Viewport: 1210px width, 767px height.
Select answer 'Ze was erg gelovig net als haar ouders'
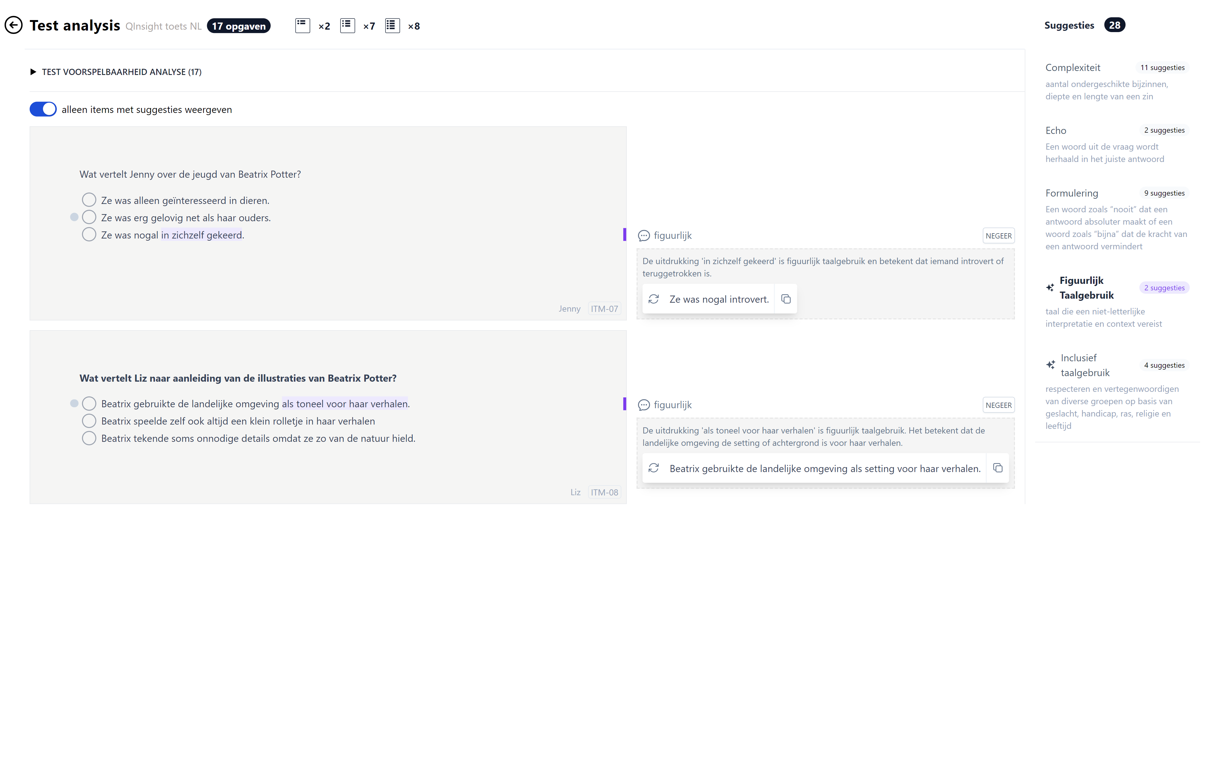coord(89,217)
